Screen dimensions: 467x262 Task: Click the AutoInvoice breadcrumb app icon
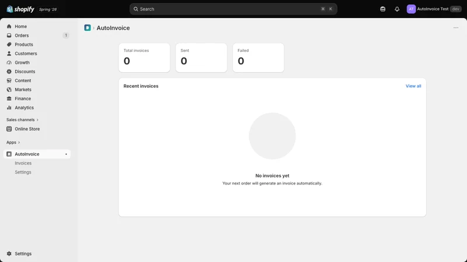click(x=87, y=28)
